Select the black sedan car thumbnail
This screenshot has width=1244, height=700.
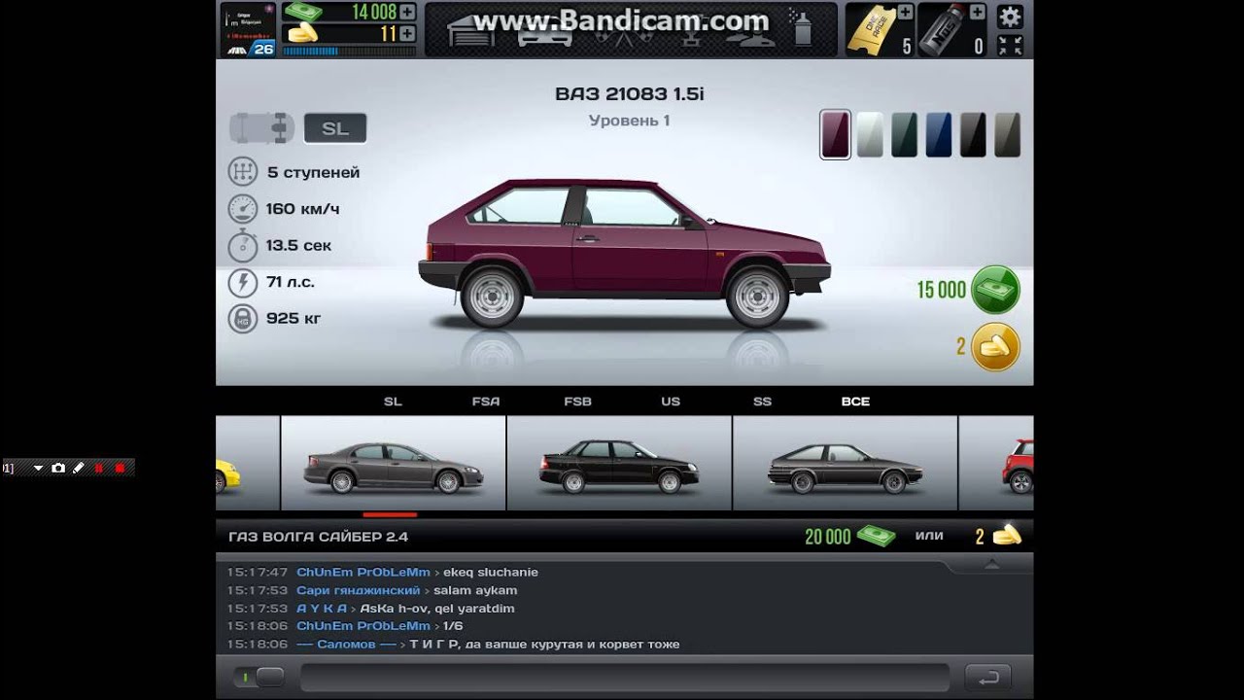pyautogui.click(x=619, y=464)
